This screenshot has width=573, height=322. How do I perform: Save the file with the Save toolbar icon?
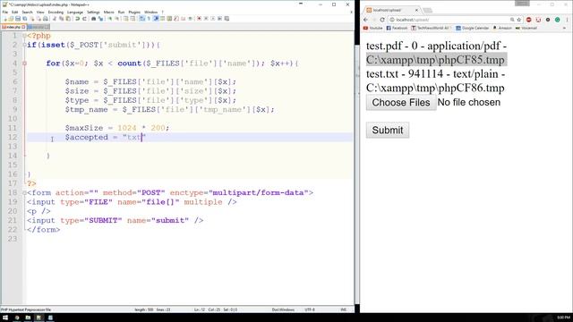click(x=18, y=19)
